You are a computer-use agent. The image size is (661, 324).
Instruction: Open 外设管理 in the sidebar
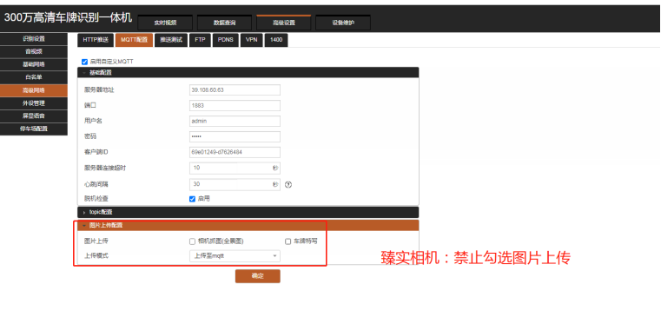[34, 103]
